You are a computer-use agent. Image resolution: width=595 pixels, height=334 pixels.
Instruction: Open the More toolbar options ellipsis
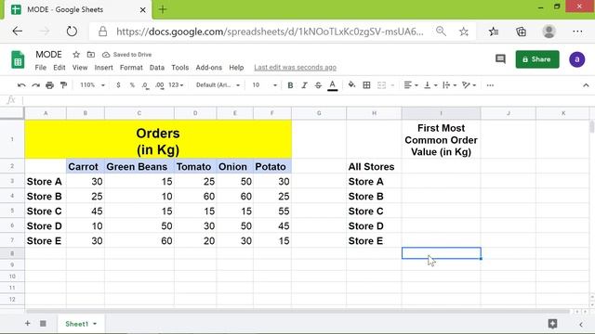click(490, 85)
